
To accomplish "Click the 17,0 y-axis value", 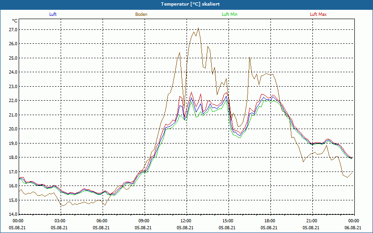I will 13,171.
